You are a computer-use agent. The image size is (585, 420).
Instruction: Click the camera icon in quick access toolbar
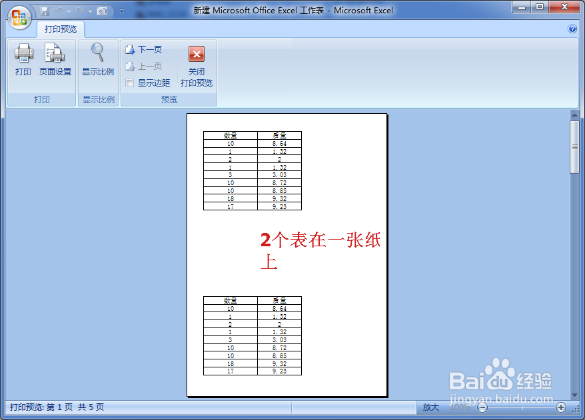102,11
